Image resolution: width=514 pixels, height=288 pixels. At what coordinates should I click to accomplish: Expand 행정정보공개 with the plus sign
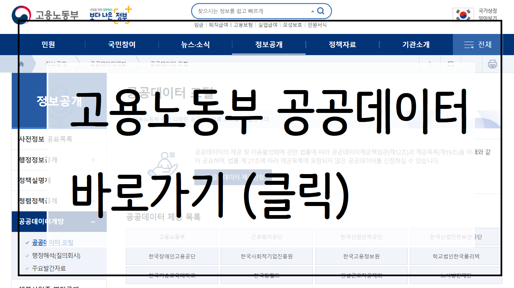[93, 160]
